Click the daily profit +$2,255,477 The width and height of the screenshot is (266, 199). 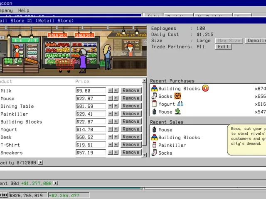69,195
